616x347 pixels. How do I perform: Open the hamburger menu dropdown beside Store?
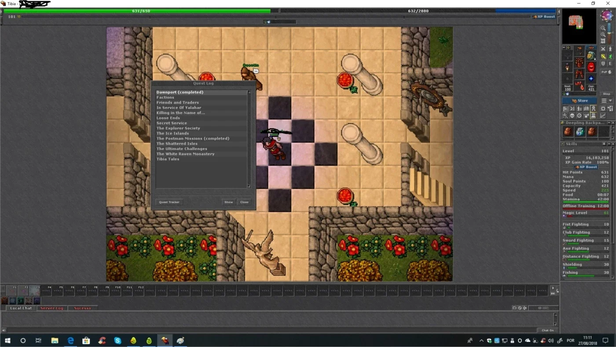pyautogui.click(x=607, y=100)
